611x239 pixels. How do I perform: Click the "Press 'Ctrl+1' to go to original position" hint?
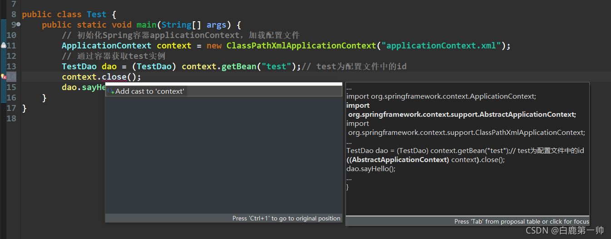[x=286, y=218]
